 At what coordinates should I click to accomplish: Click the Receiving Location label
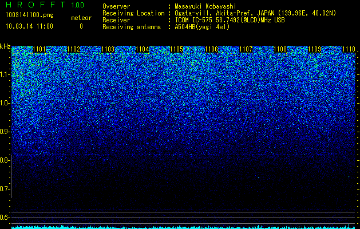133,13
